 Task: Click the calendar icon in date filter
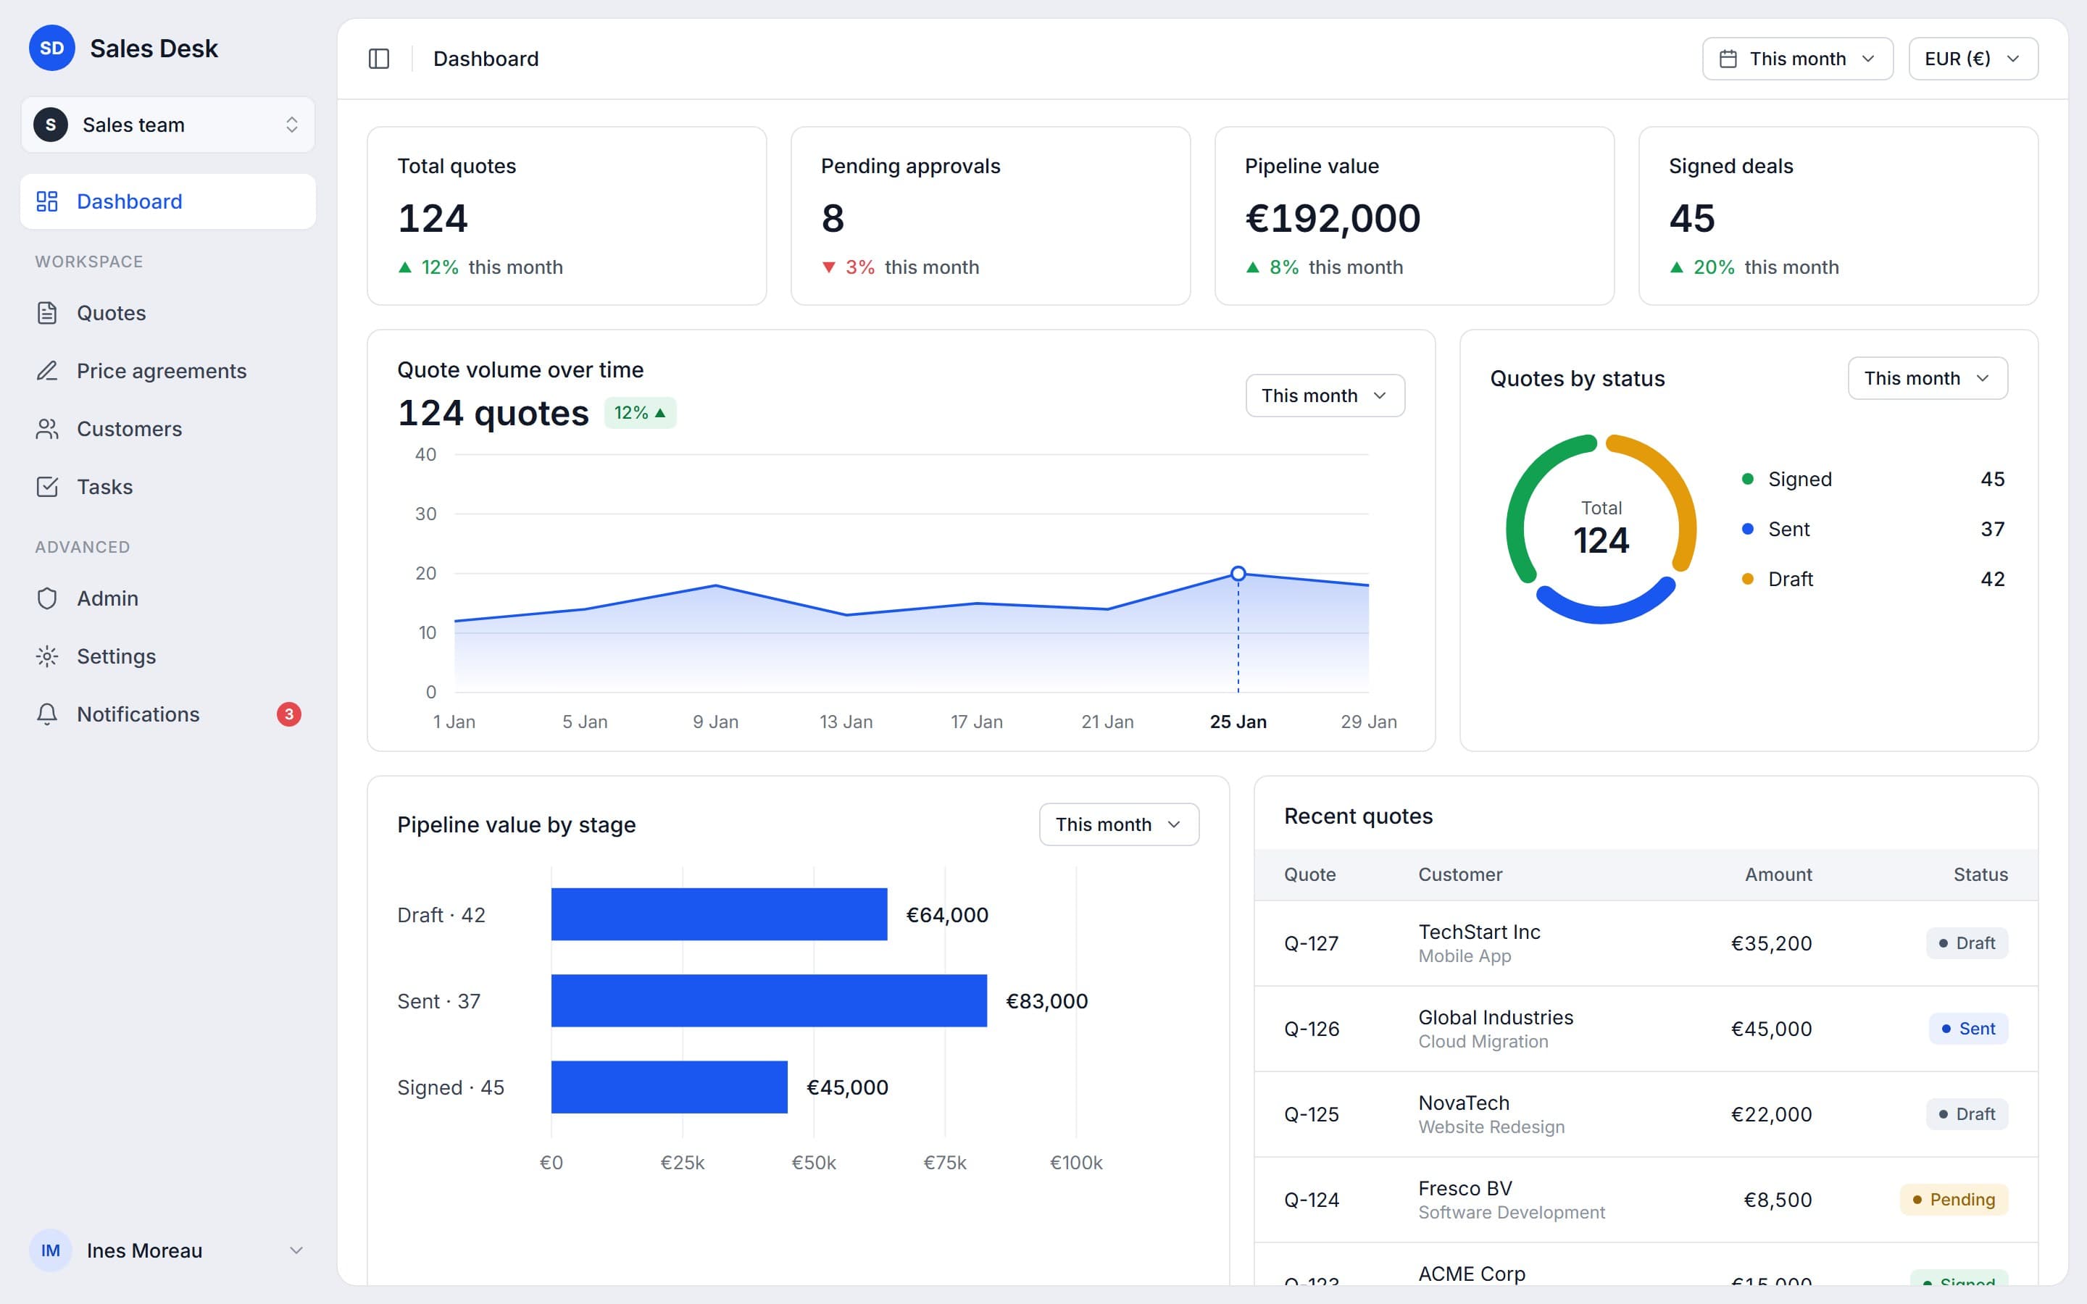pos(1728,59)
